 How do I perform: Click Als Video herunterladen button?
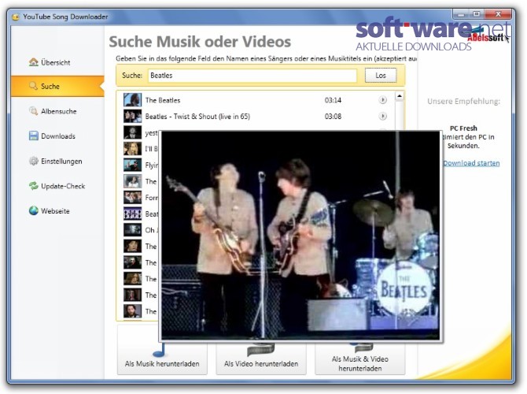[x=261, y=359]
